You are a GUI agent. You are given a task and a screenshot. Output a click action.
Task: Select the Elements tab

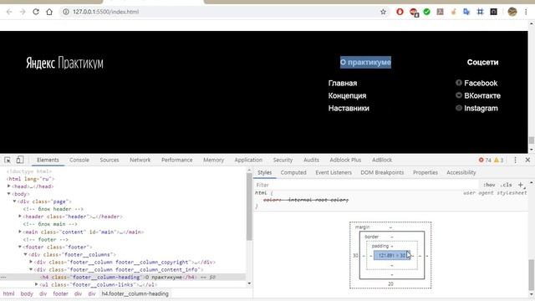48,160
